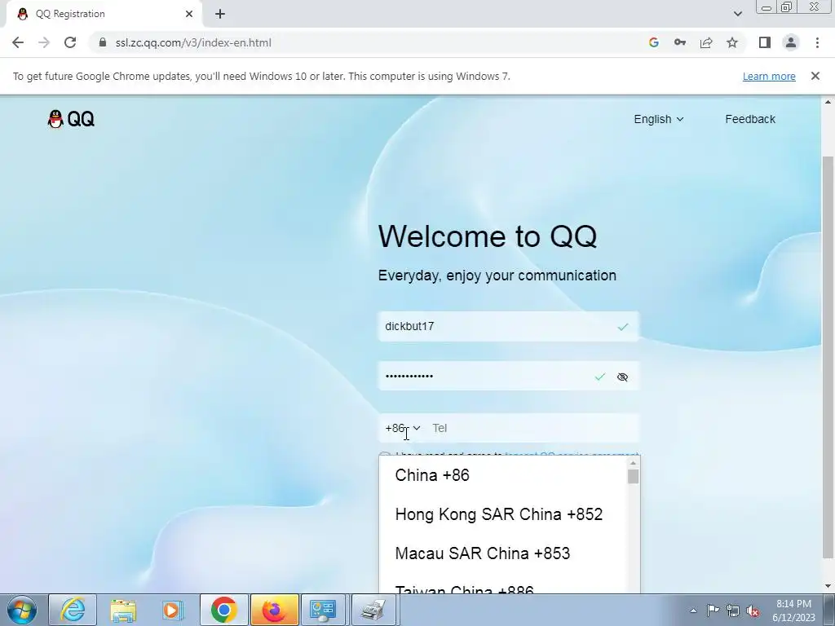835x626 pixels.
Task: Open the Chrome side panel
Action: 765,42
